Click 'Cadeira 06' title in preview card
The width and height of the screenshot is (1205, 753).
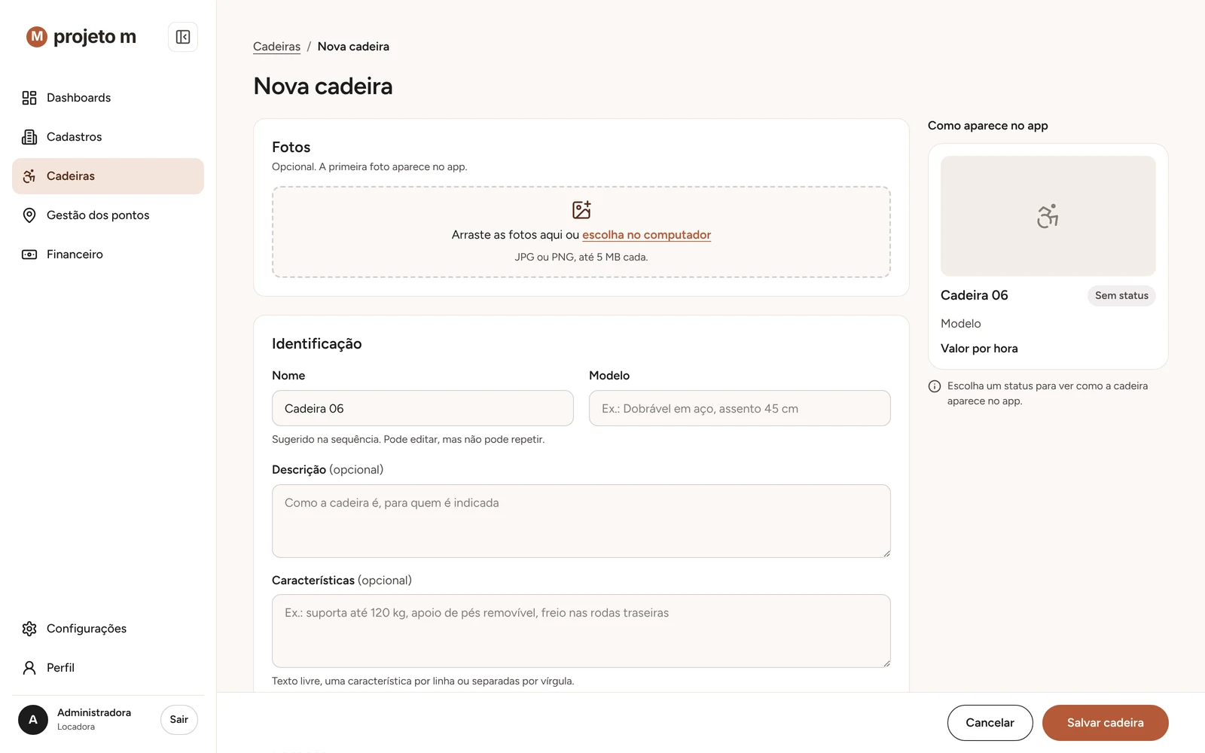[974, 295]
